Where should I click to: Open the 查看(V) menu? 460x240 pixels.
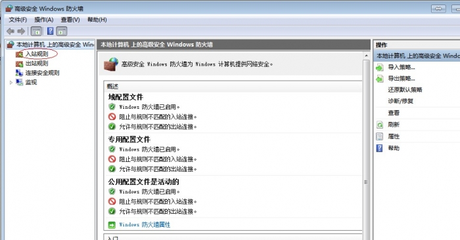click(70, 20)
